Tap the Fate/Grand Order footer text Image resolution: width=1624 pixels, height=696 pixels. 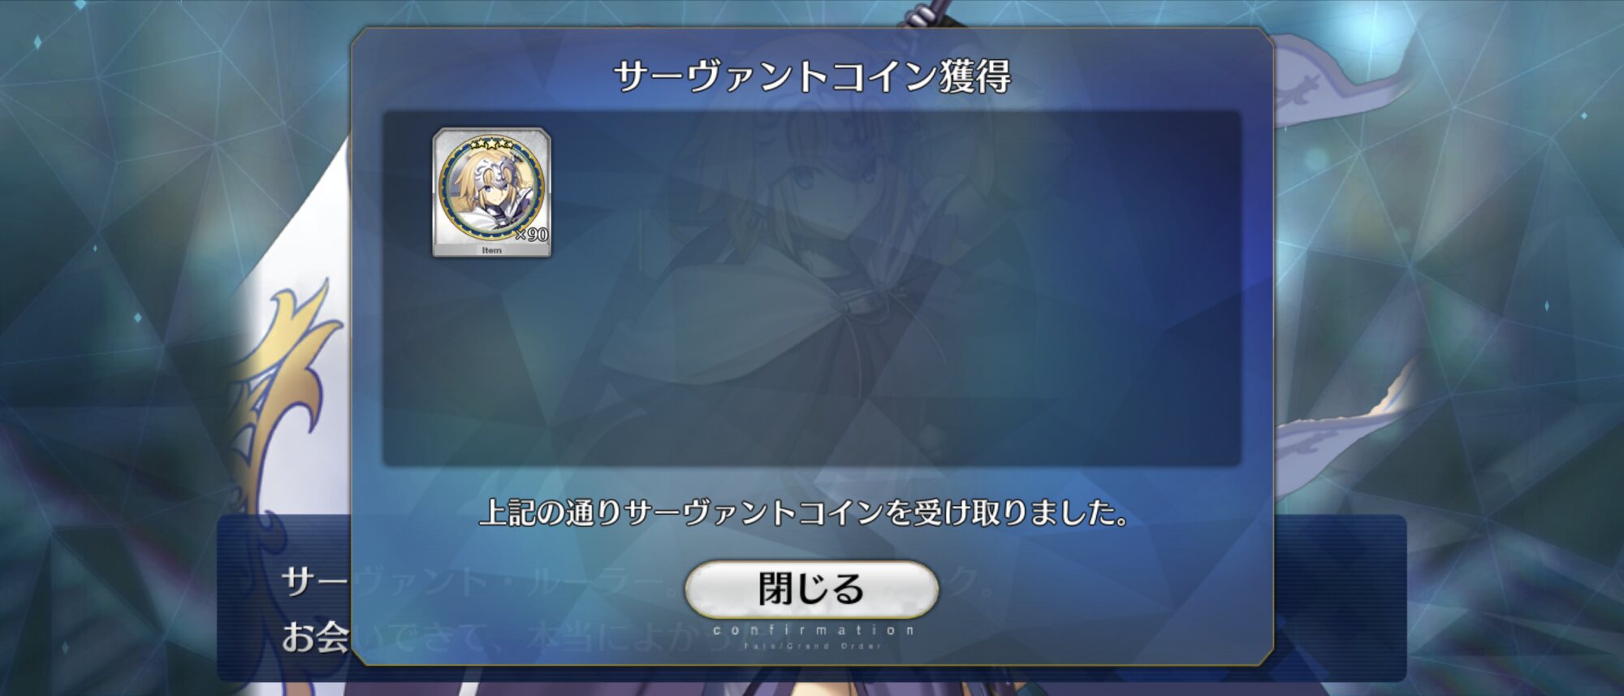[x=812, y=646]
